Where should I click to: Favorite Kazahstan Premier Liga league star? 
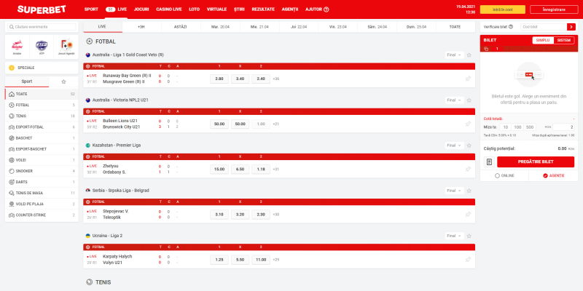[x=469, y=145]
